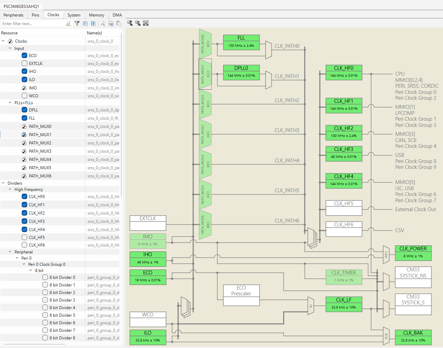This screenshot has height=348, width=443.
Task: Open the filter funnel options
Action: point(77,23)
